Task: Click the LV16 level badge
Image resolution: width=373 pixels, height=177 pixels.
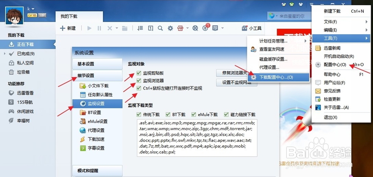Action: click(32, 15)
